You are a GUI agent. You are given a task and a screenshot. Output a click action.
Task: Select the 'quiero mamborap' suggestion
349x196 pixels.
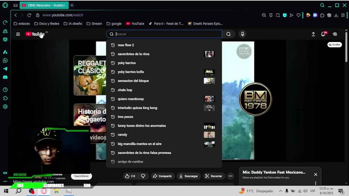click(164, 99)
